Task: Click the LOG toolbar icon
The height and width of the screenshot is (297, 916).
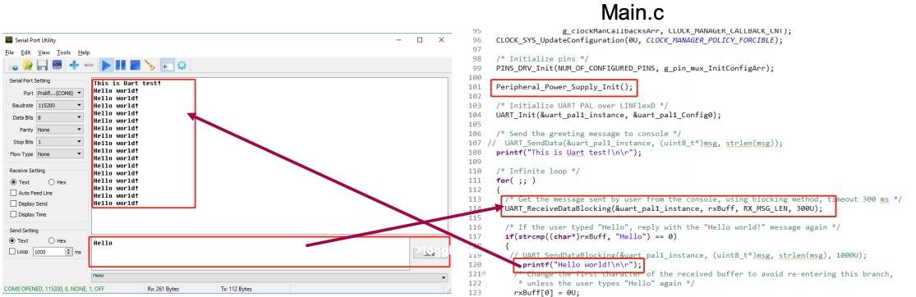Action: (x=58, y=65)
